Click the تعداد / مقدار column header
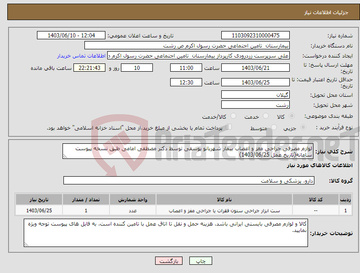The width and height of the screenshot is (360, 273). click(86, 199)
